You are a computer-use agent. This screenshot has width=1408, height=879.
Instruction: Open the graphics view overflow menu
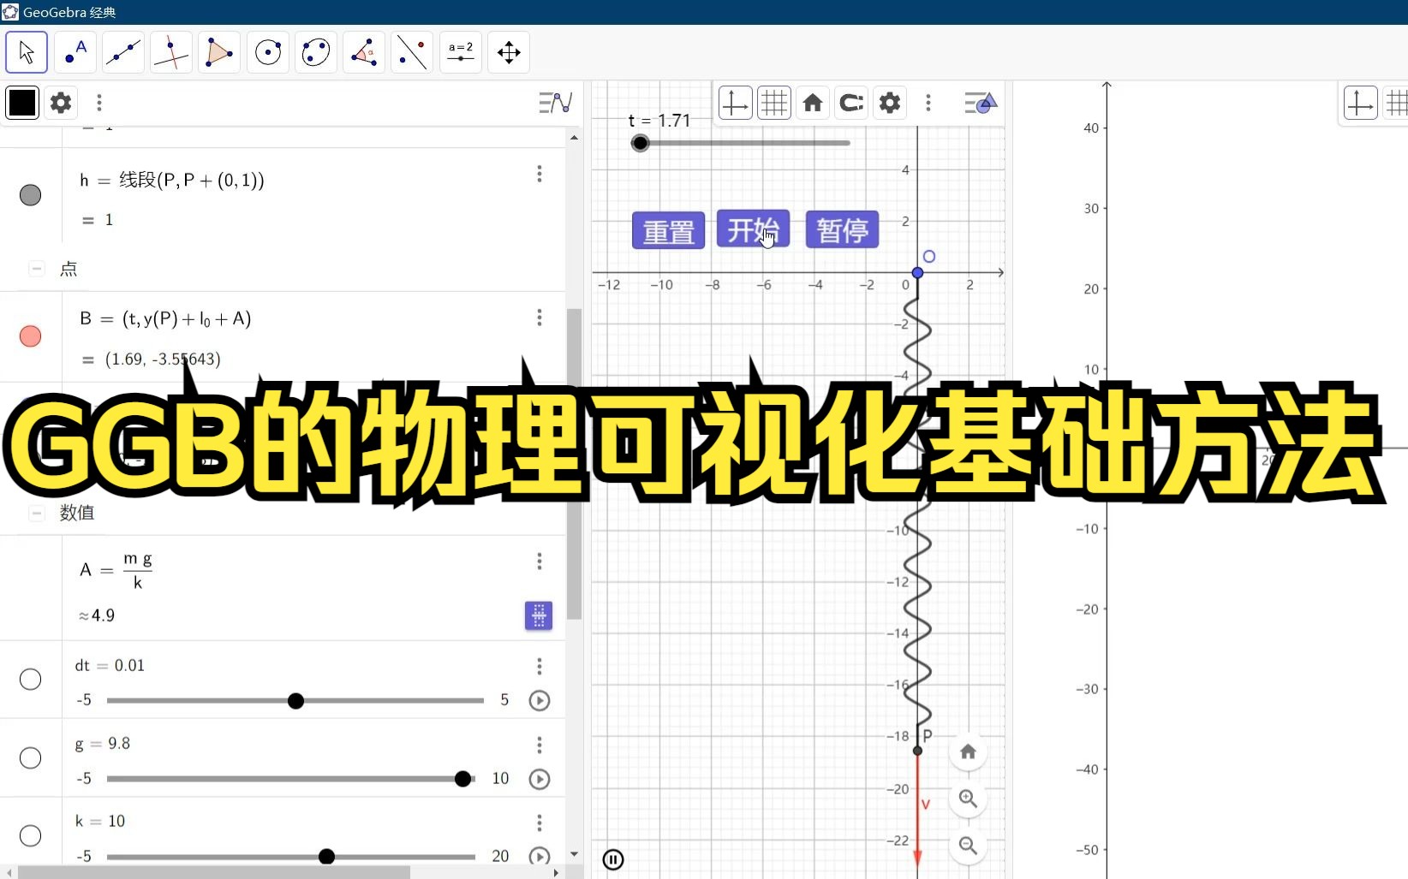[x=928, y=103]
